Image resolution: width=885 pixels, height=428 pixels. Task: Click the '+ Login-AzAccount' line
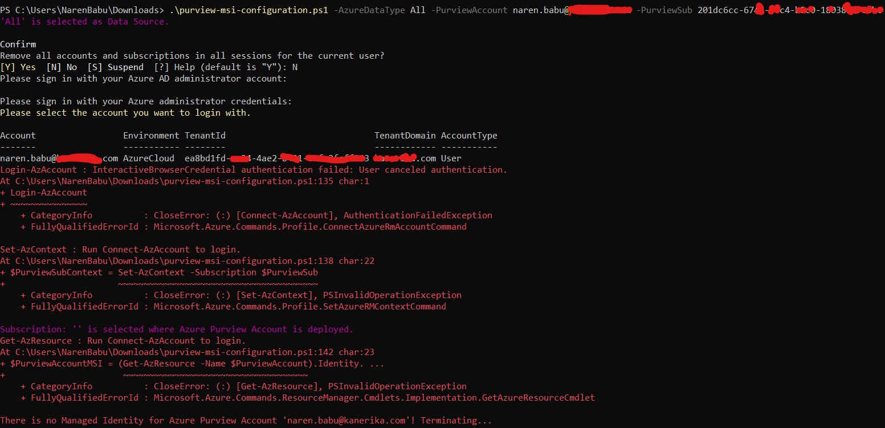point(44,193)
